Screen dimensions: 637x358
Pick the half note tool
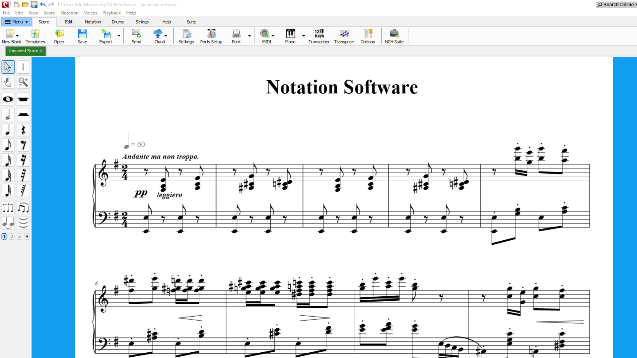[x=8, y=114]
